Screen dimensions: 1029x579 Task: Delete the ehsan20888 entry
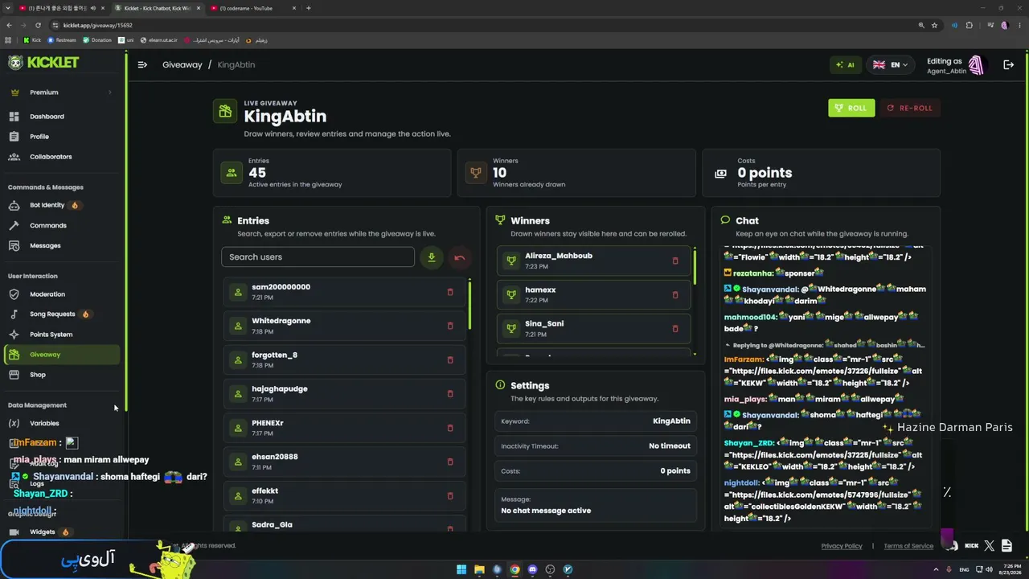tap(450, 462)
